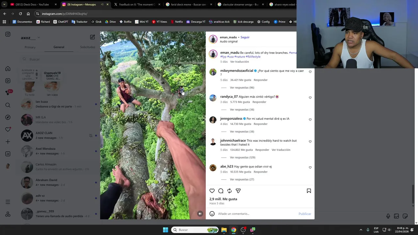Click Publicar to post comment
The height and width of the screenshot is (235, 418).
(x=305, y=214)
